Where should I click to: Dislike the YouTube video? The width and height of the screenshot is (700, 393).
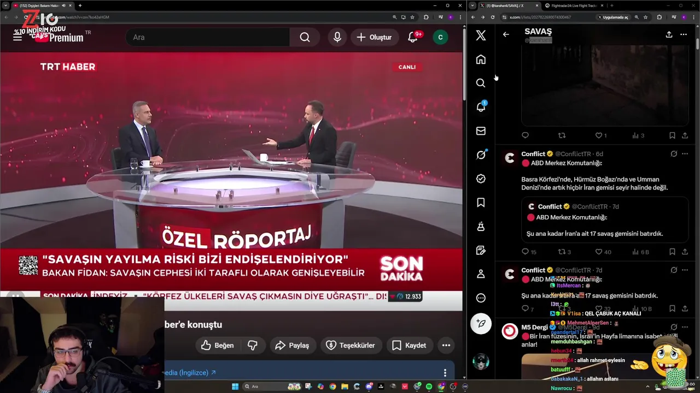point(253,345)
